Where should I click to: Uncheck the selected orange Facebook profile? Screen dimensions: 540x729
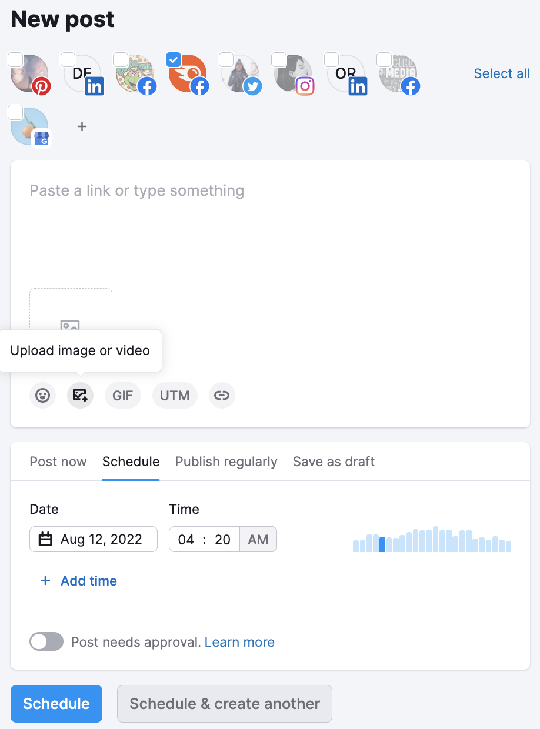174,60
